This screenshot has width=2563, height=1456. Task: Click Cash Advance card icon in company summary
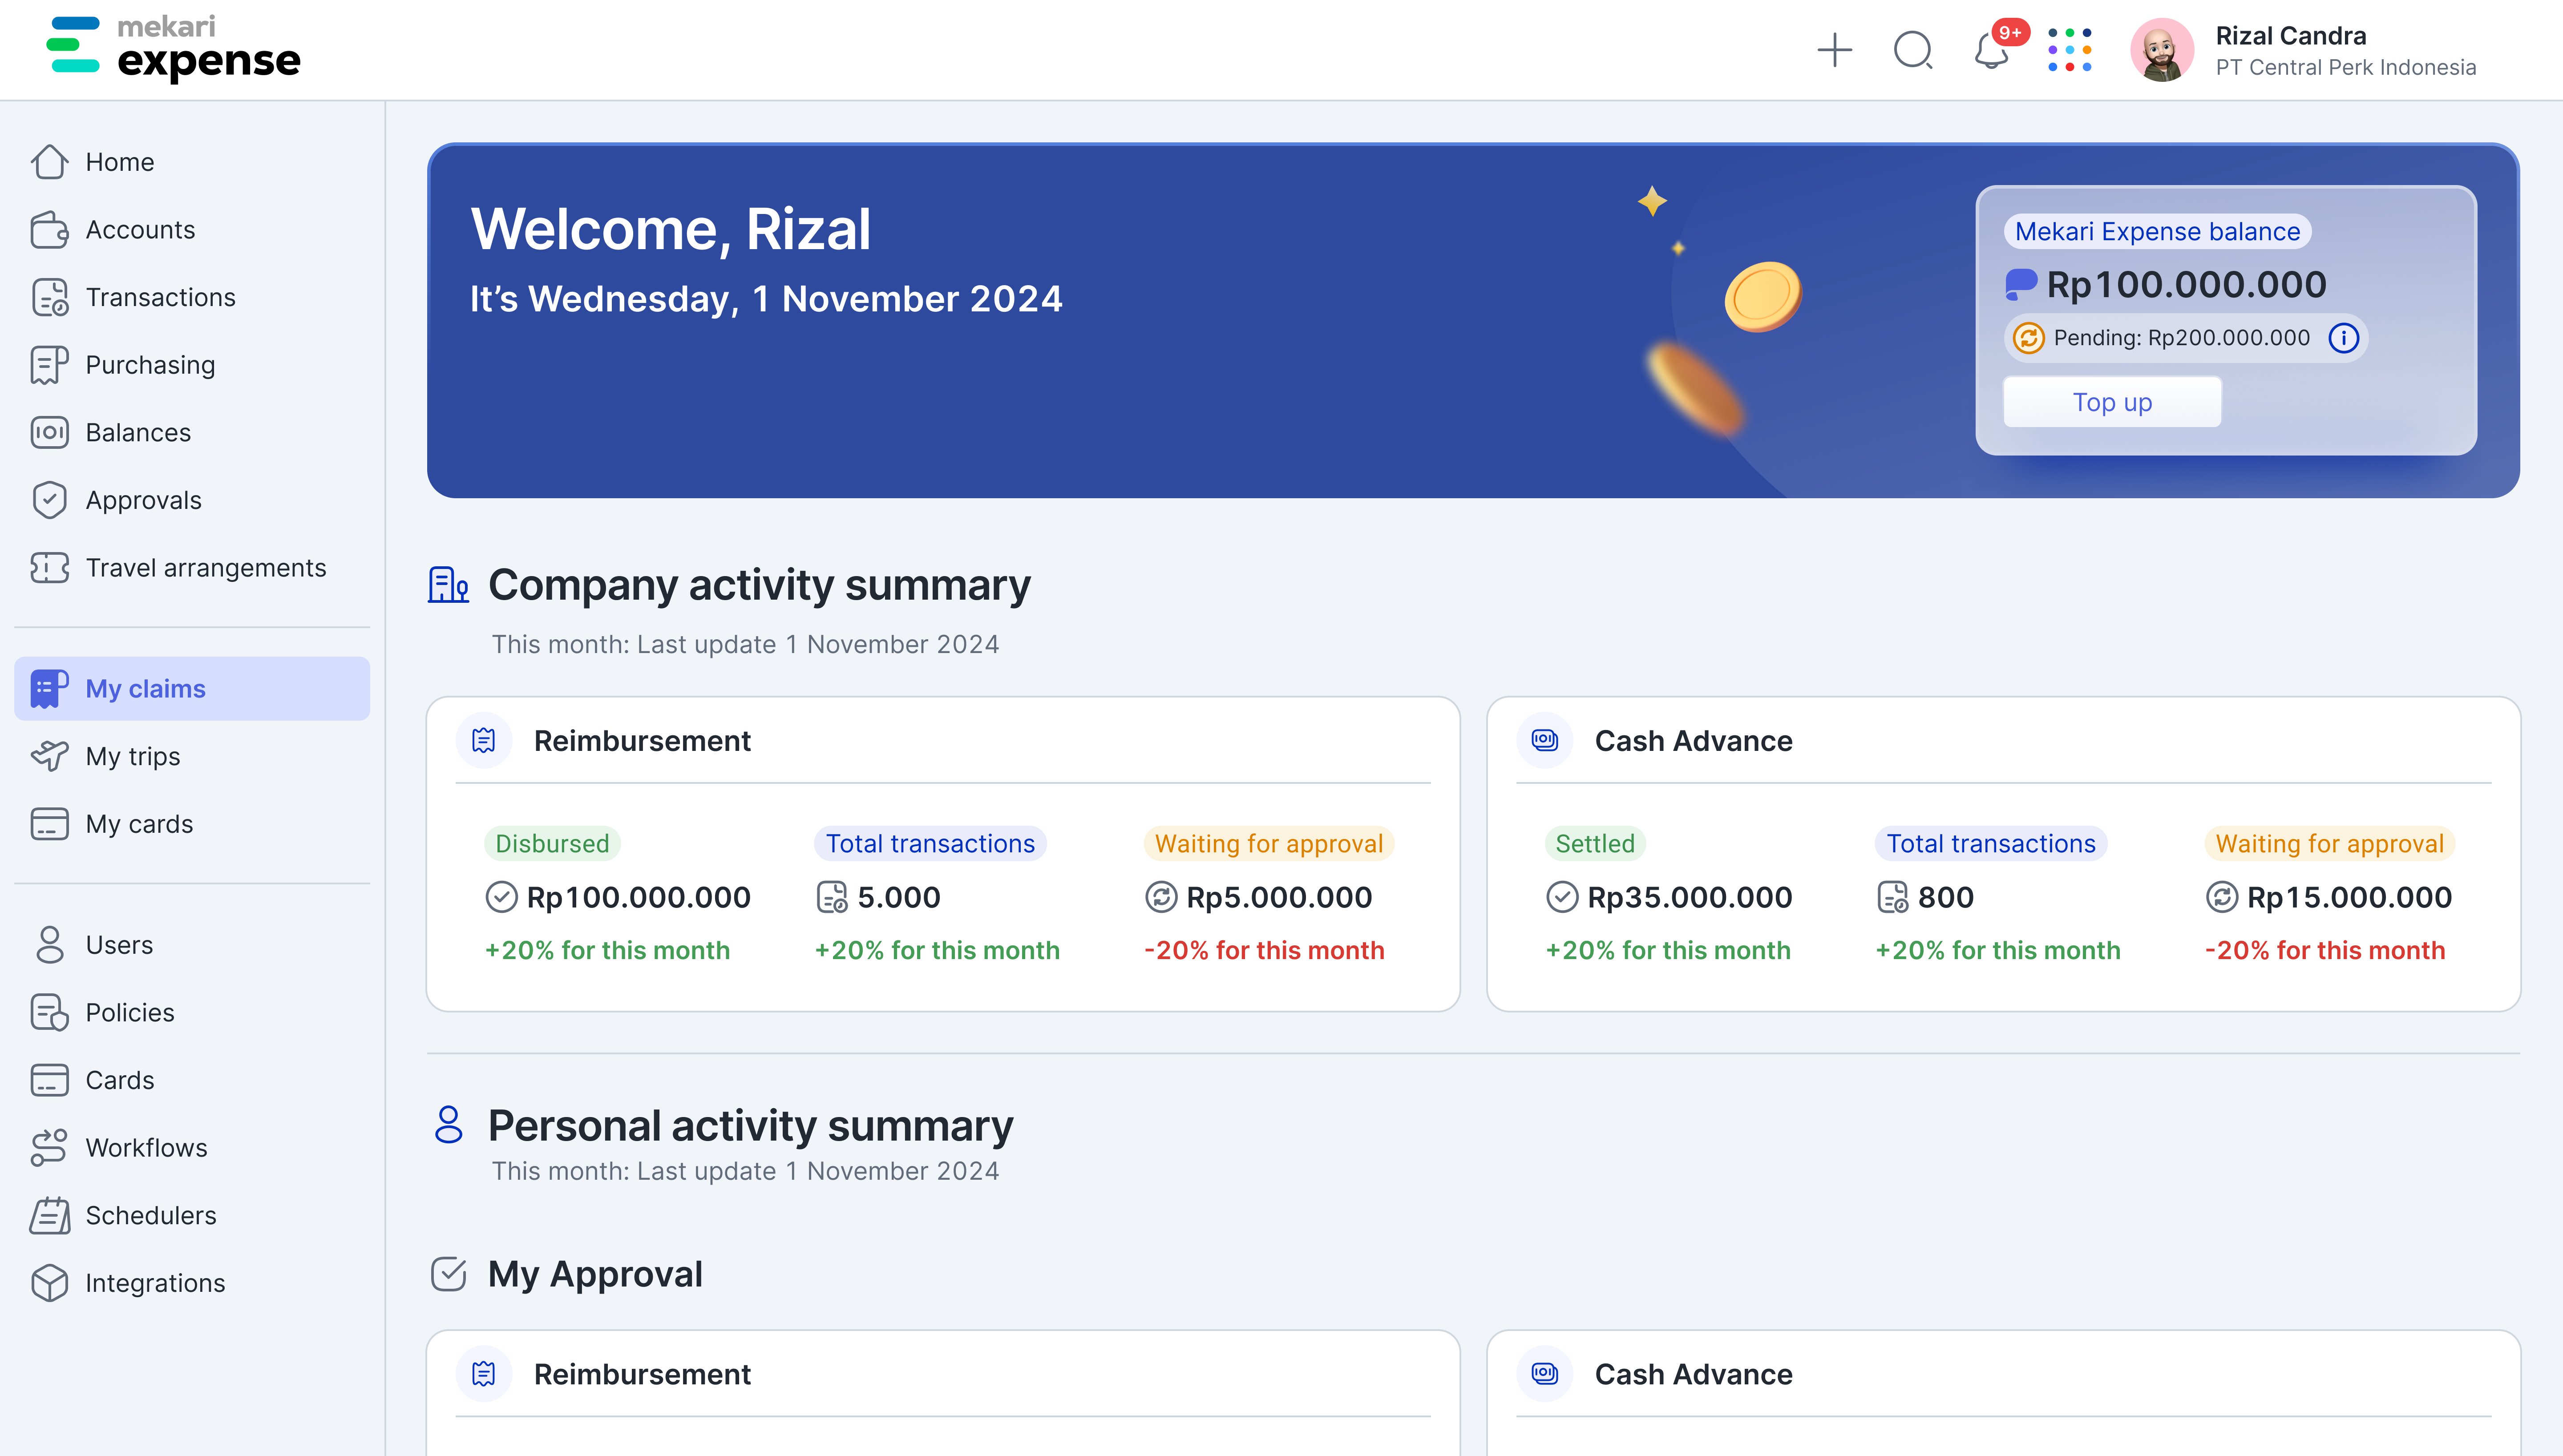(x=1545, y=741)
